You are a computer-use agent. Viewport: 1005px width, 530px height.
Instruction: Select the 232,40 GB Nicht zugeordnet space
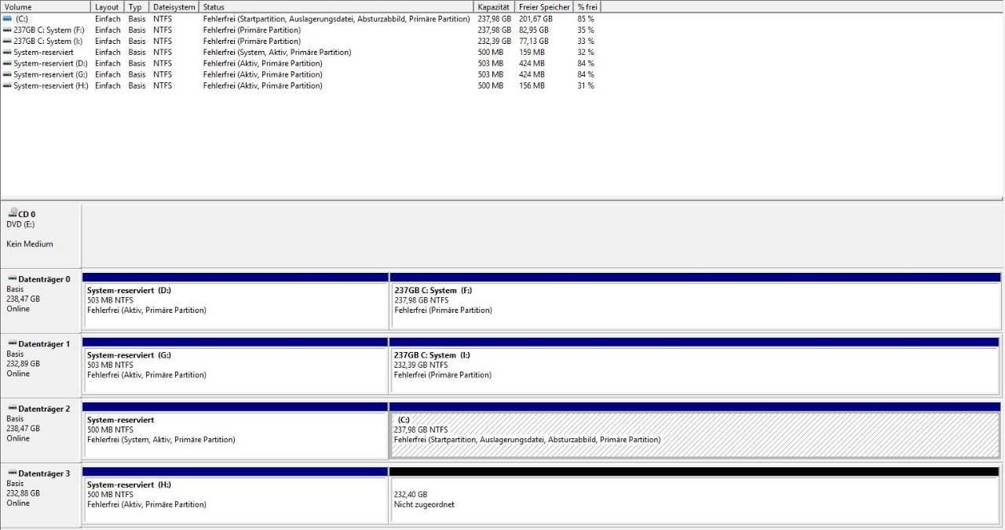click(x=695, y=500)
